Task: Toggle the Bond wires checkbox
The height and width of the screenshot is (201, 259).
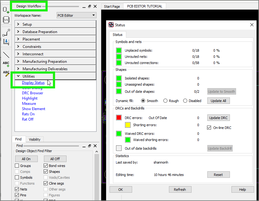Action: [x=46, y=166]
